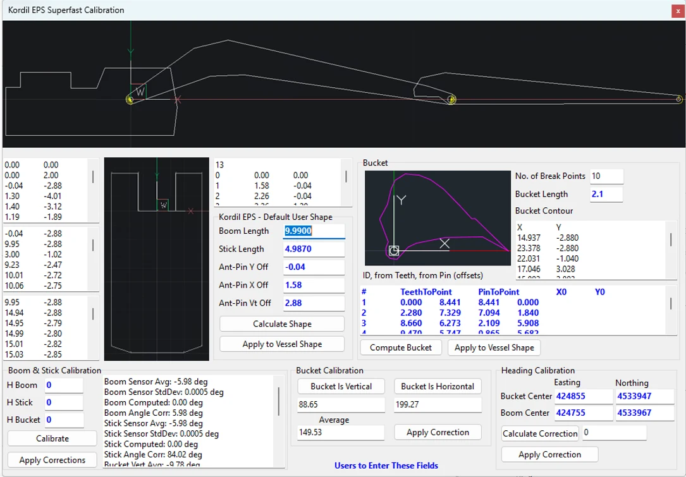Image resolution: width=686 pixels, height=477 pixels.
Task: Click the 'Stick Angle Corr: 84.02 deg' line
Action: (153, 455)
